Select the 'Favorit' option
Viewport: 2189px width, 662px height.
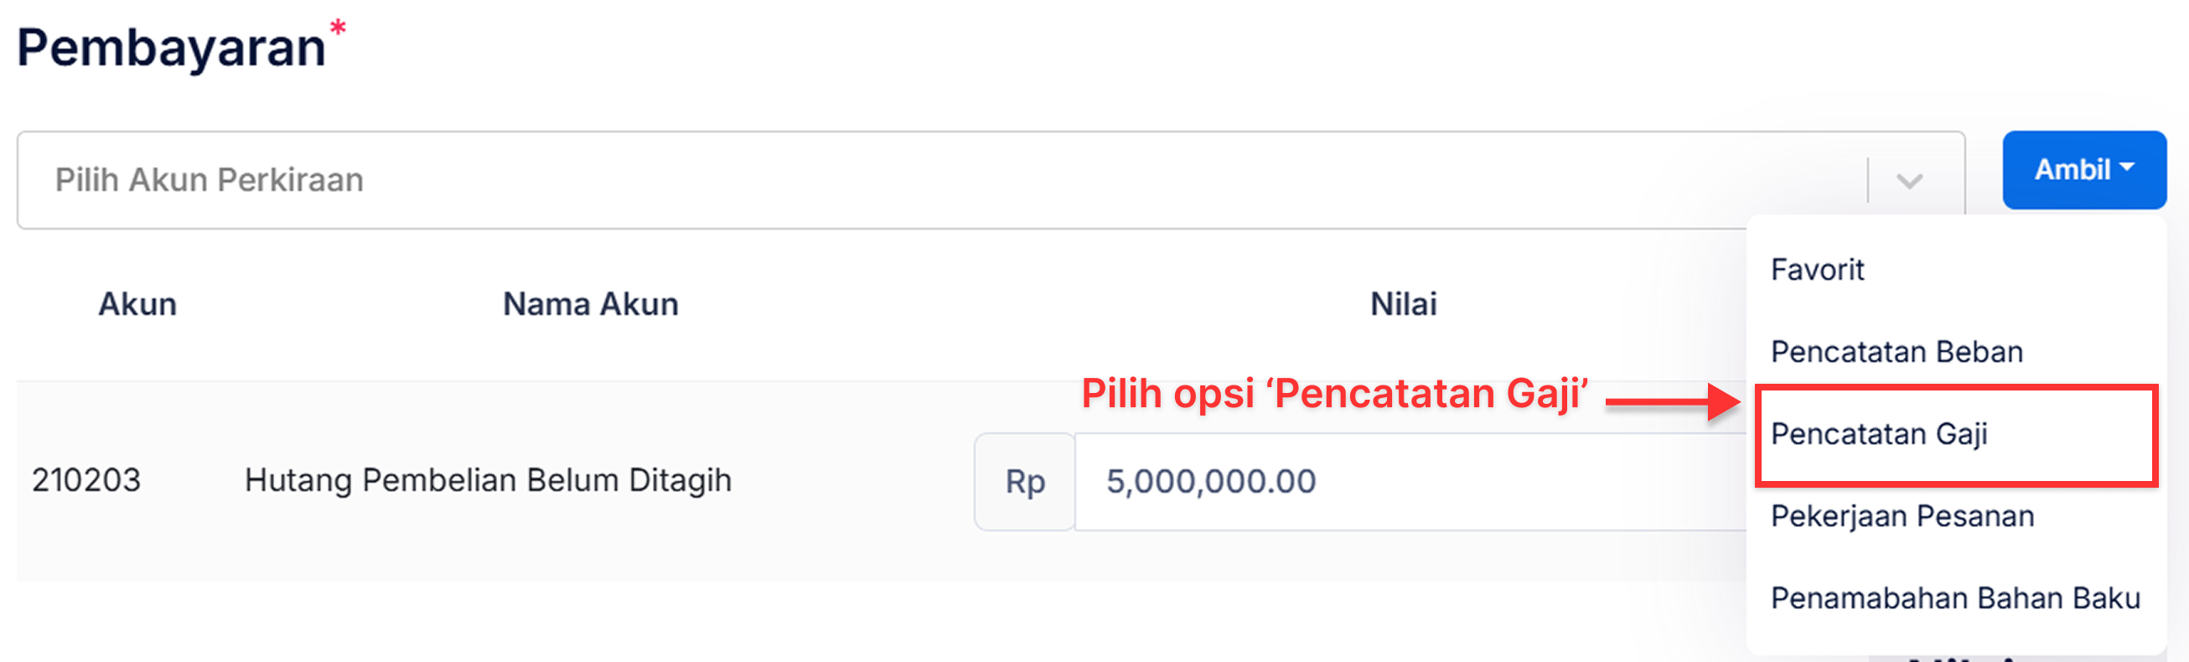pyautogui.click(x=1817, y=269)
